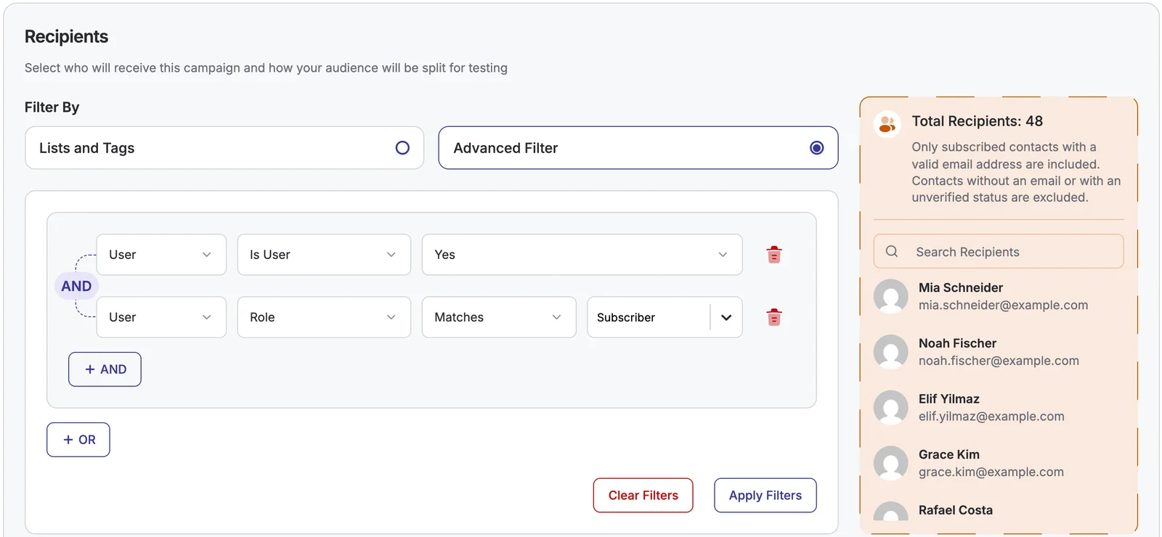The width and height of the screenshot is (1162, 537).
Task: Click Grace Kim's avatar
Action: point(890,463)
